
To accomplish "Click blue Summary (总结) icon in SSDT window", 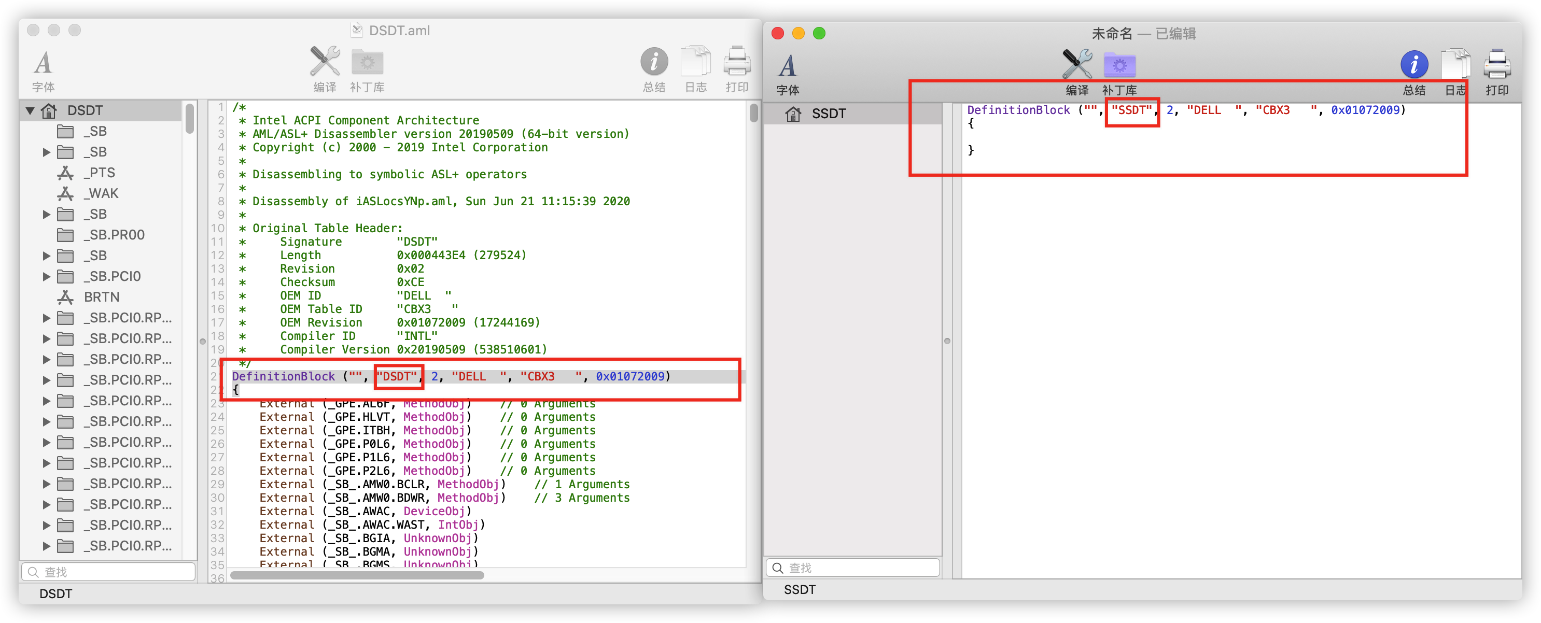I will tap(1414, 65).
